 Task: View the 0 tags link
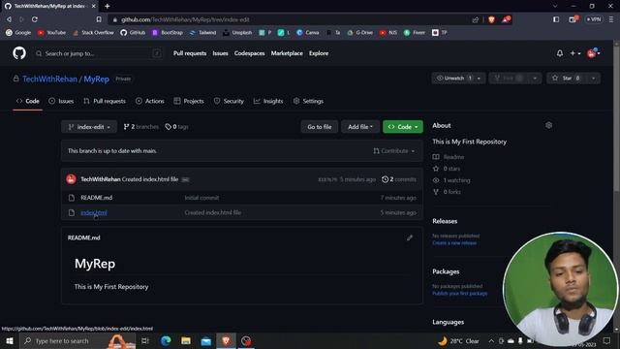[176, 127]
